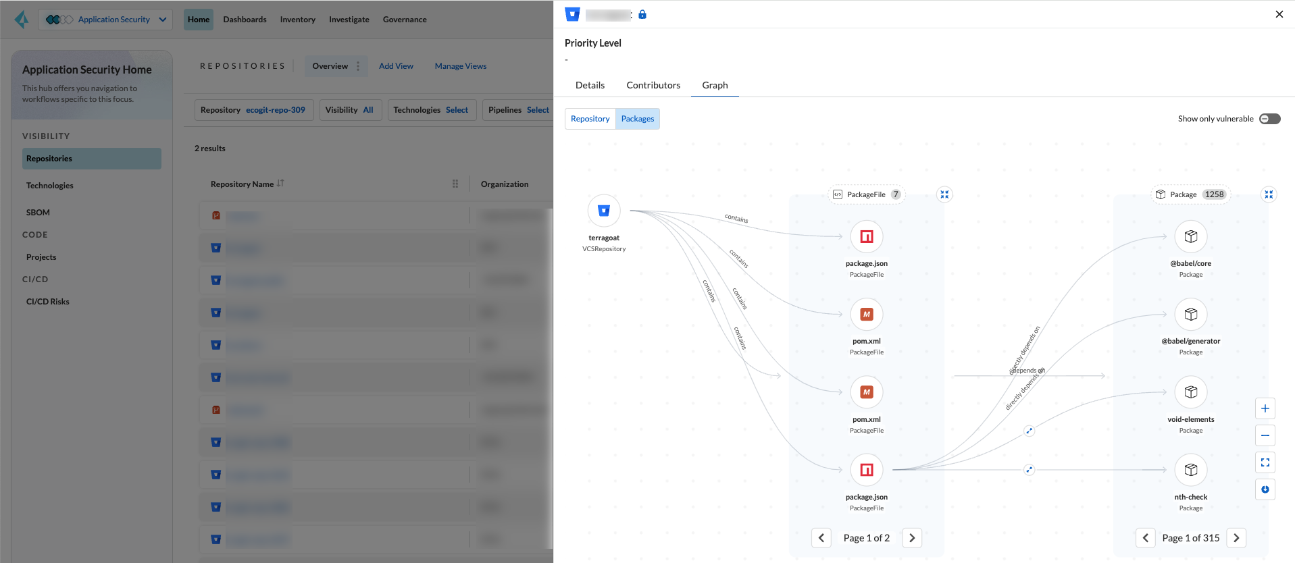Select the void-elements package node

pyautogui.click(x=1191, y=392)
